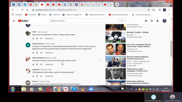Reply to Anasyasia's comment via ОТВЕТИТЬ
The height and width of the screenshot is (102, 182).
tap(49, 76)
